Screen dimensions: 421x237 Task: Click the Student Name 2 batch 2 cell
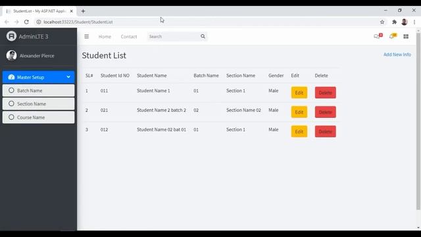(x=161, y=110)
